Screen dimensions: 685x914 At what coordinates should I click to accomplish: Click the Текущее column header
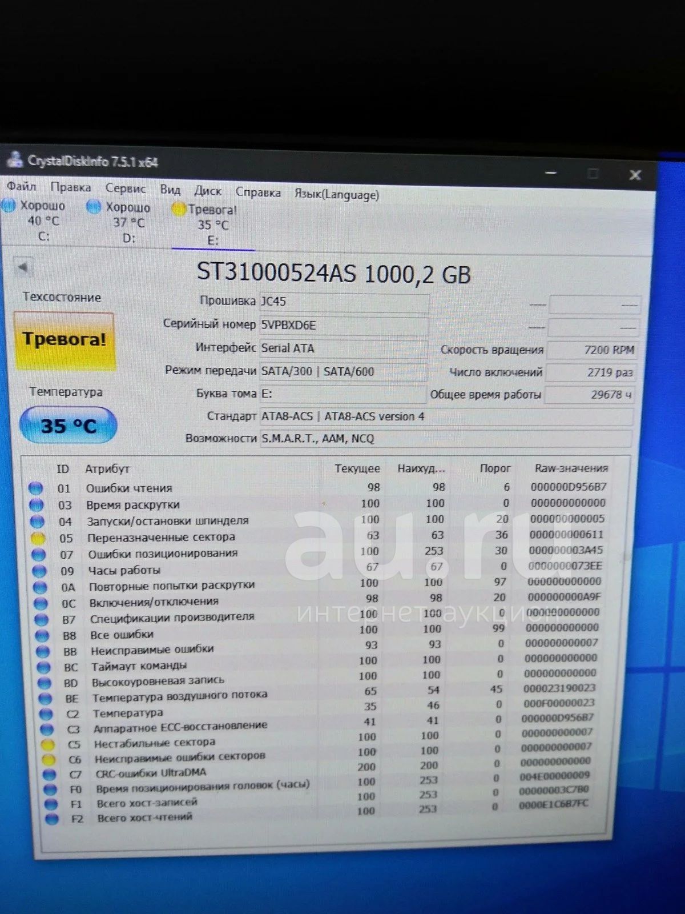point(357,468)
